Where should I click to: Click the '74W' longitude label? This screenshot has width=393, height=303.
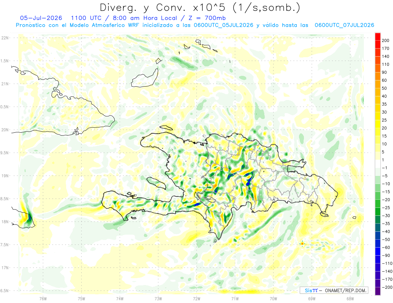tap(120, 298)
